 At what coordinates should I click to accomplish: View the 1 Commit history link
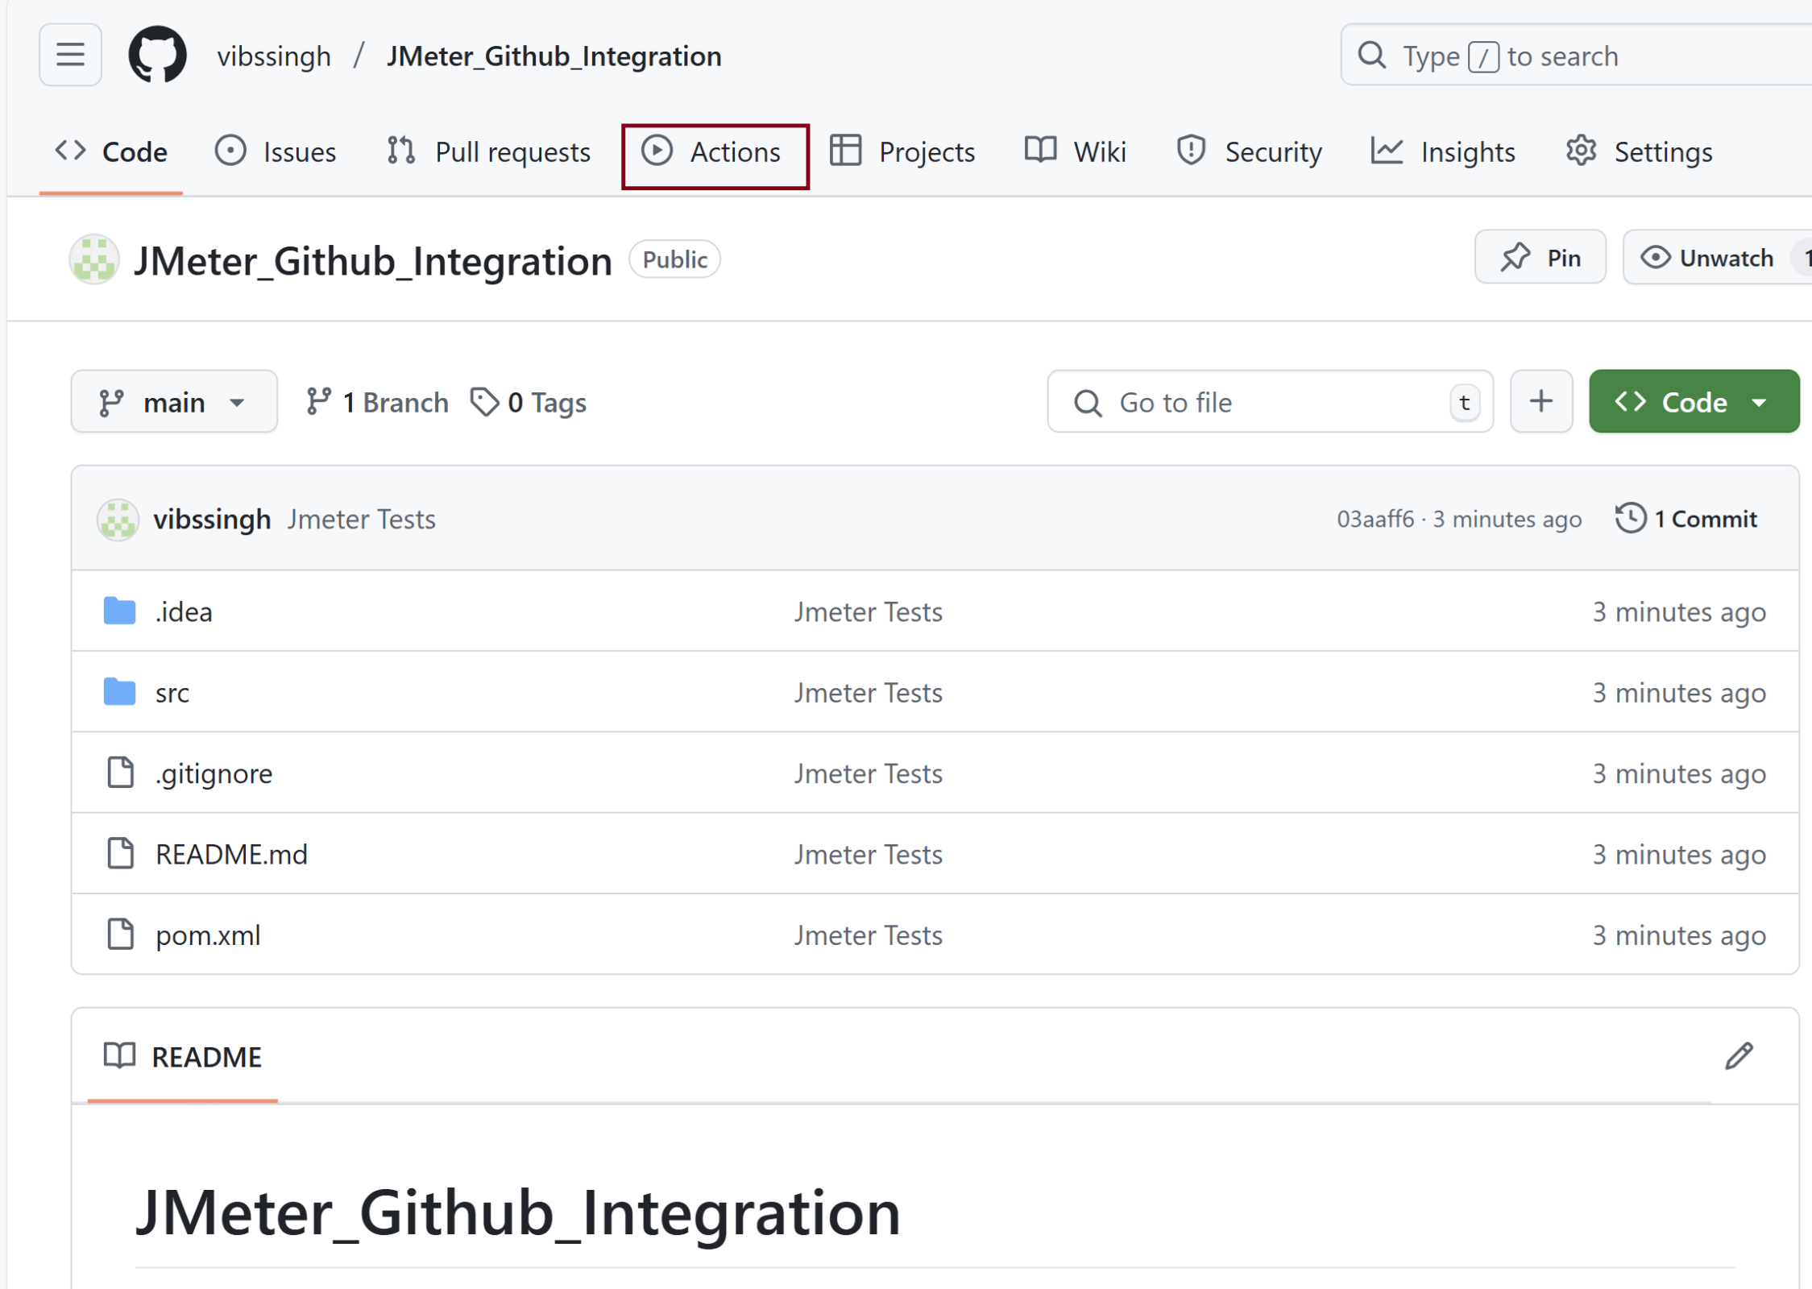point(1686,519)
